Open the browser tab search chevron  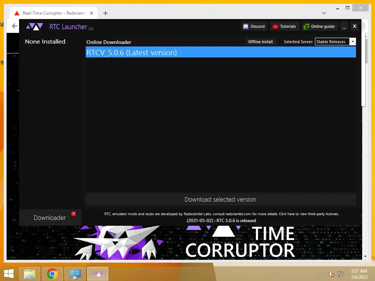click(324, 13)
